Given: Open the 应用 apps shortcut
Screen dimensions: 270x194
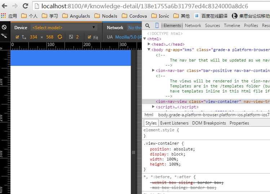Looking at the screenshot, I should click(x=9, y=16).
